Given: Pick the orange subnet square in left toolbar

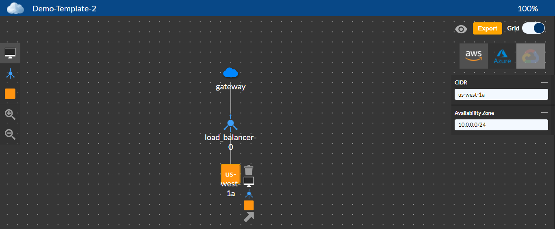Looking at the screenshot, I should pyautogui.click(x=10, y=94).
